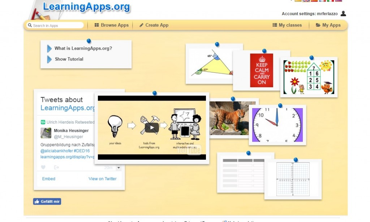Open the clock app thumbnail
Viewport: 370px width, 222px height.
pyautogui.click(x=277, y=125)
